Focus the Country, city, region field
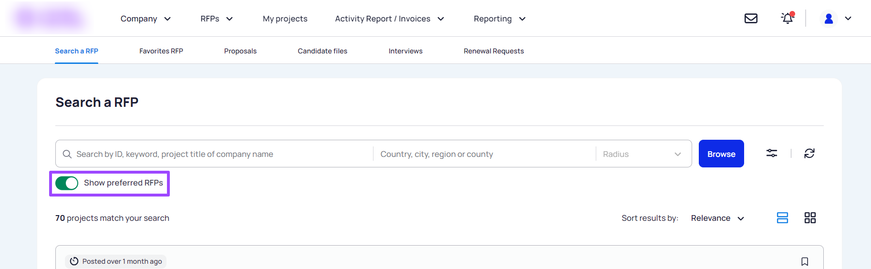The image size is (871, 269). (485, 154)
